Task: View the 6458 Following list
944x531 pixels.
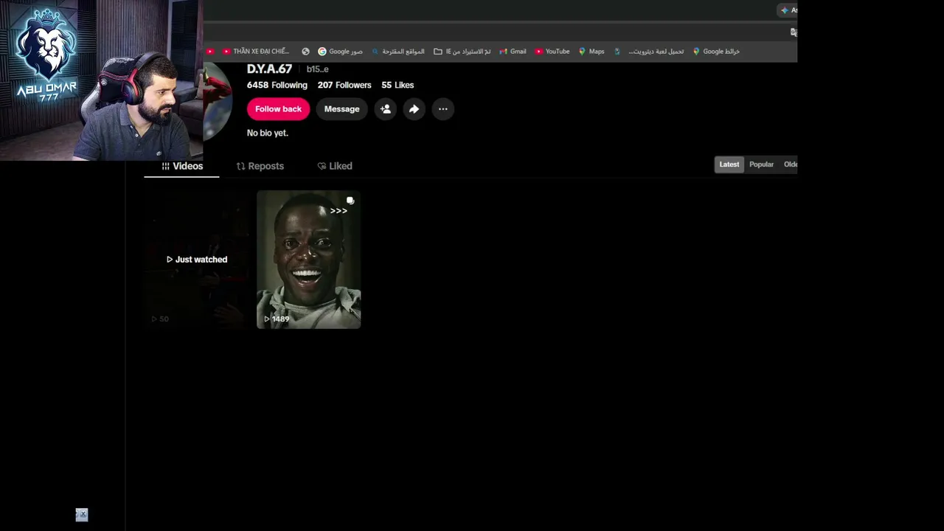Action: [277, 85]
